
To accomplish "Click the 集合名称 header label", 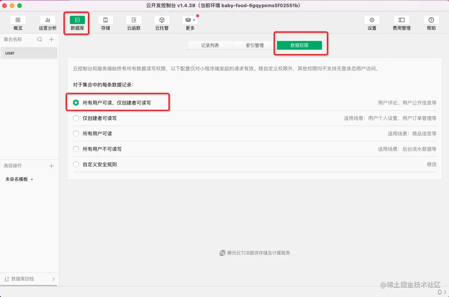I will click(13, 39).
